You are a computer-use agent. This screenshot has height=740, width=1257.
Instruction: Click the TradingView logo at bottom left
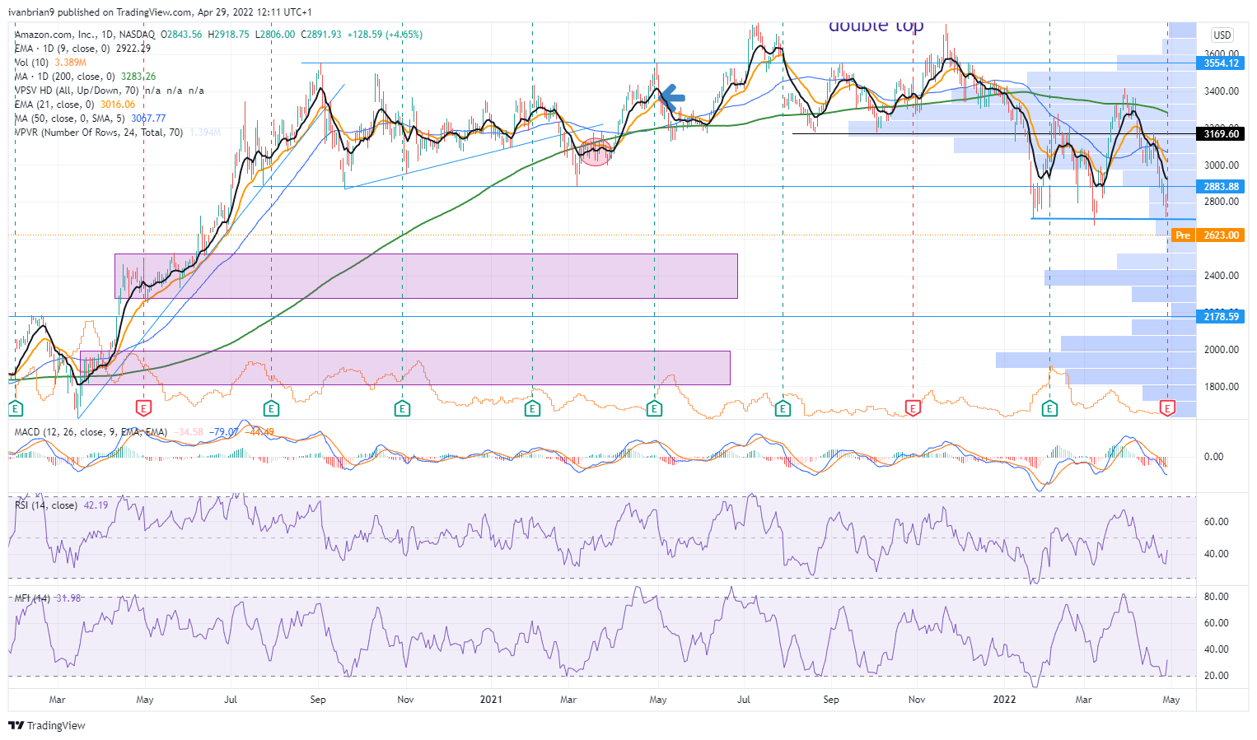tap(47, 725)
